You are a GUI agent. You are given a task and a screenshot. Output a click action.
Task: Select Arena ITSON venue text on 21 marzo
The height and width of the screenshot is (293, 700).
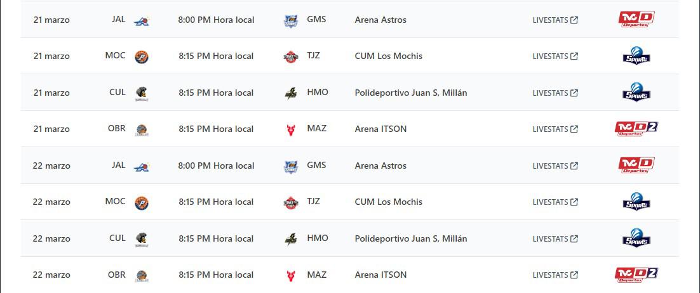coord(380,129)
